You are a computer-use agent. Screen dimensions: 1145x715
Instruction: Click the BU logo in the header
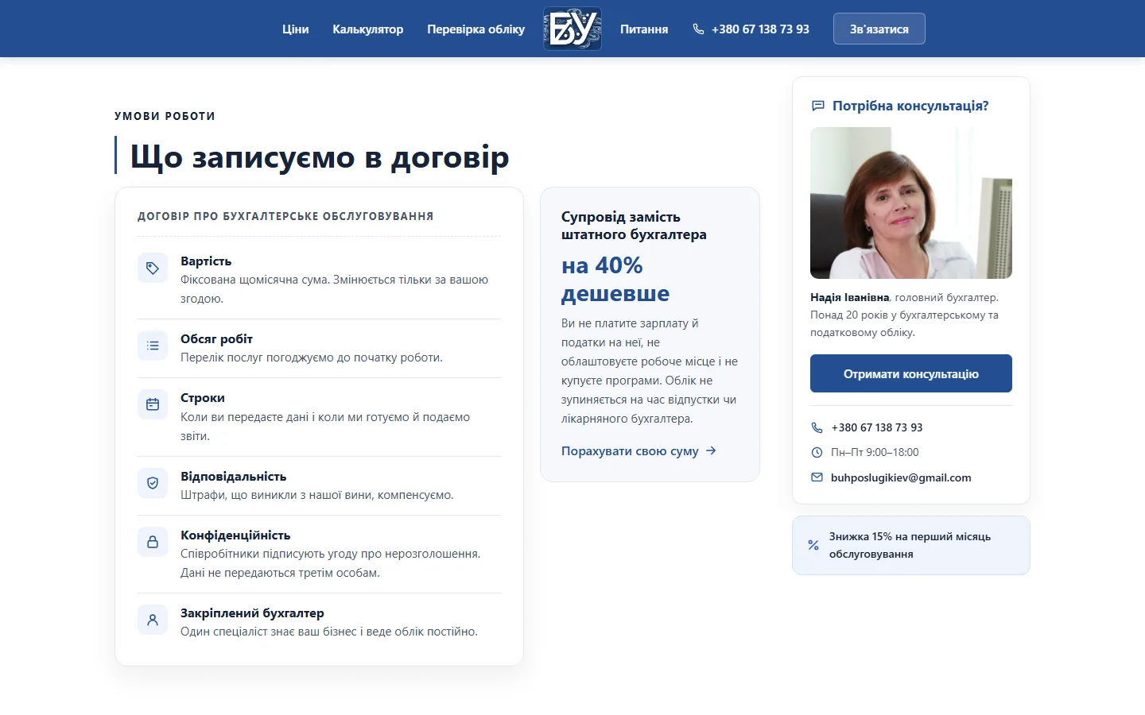click(572, 29)
